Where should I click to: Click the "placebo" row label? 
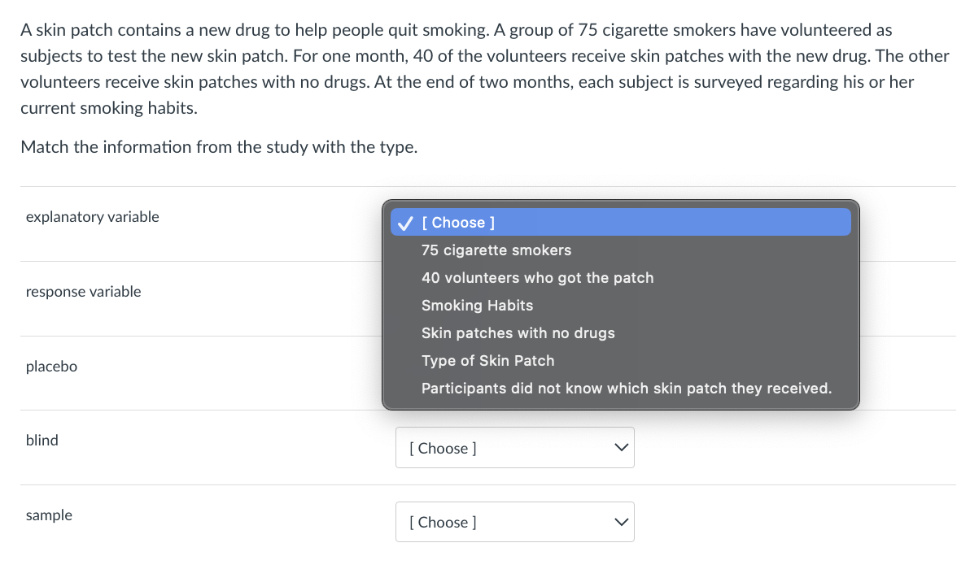click(51, 367)
